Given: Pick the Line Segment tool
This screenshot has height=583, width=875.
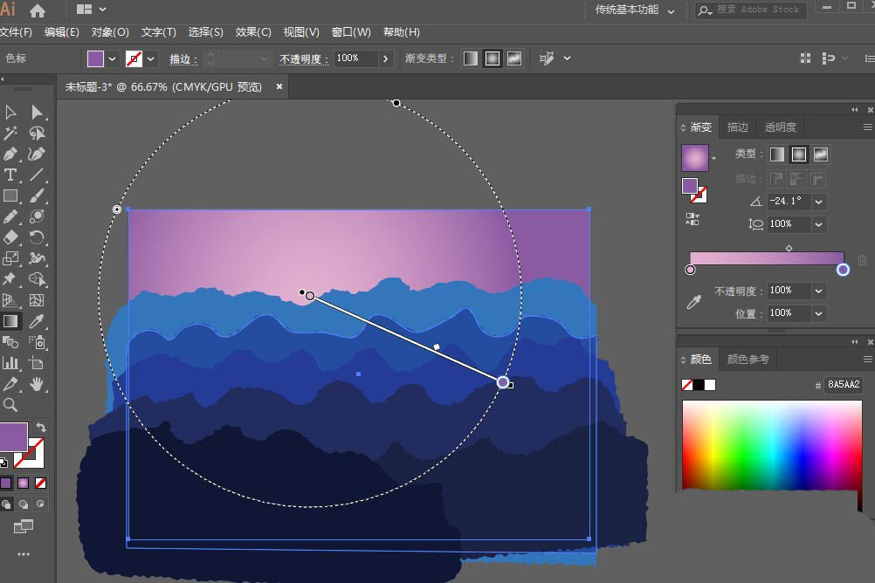Looking at the screenshot, I should tap(37, 175).
